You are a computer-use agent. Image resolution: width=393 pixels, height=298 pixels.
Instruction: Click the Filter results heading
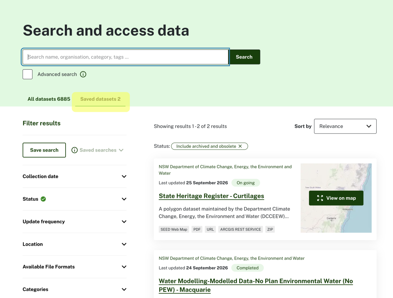(x=41, y=123)
